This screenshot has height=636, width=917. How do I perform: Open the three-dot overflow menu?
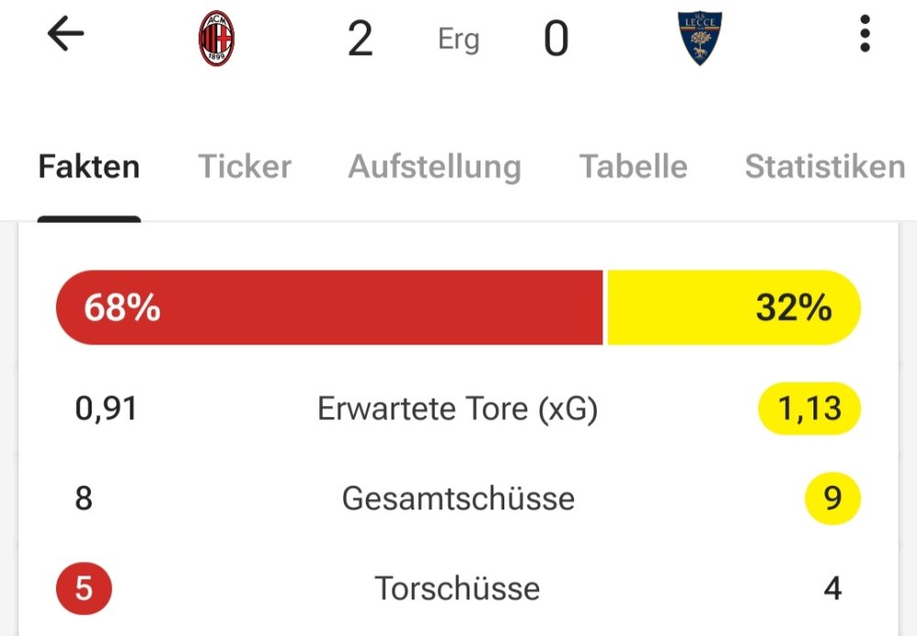coord(864,36)
